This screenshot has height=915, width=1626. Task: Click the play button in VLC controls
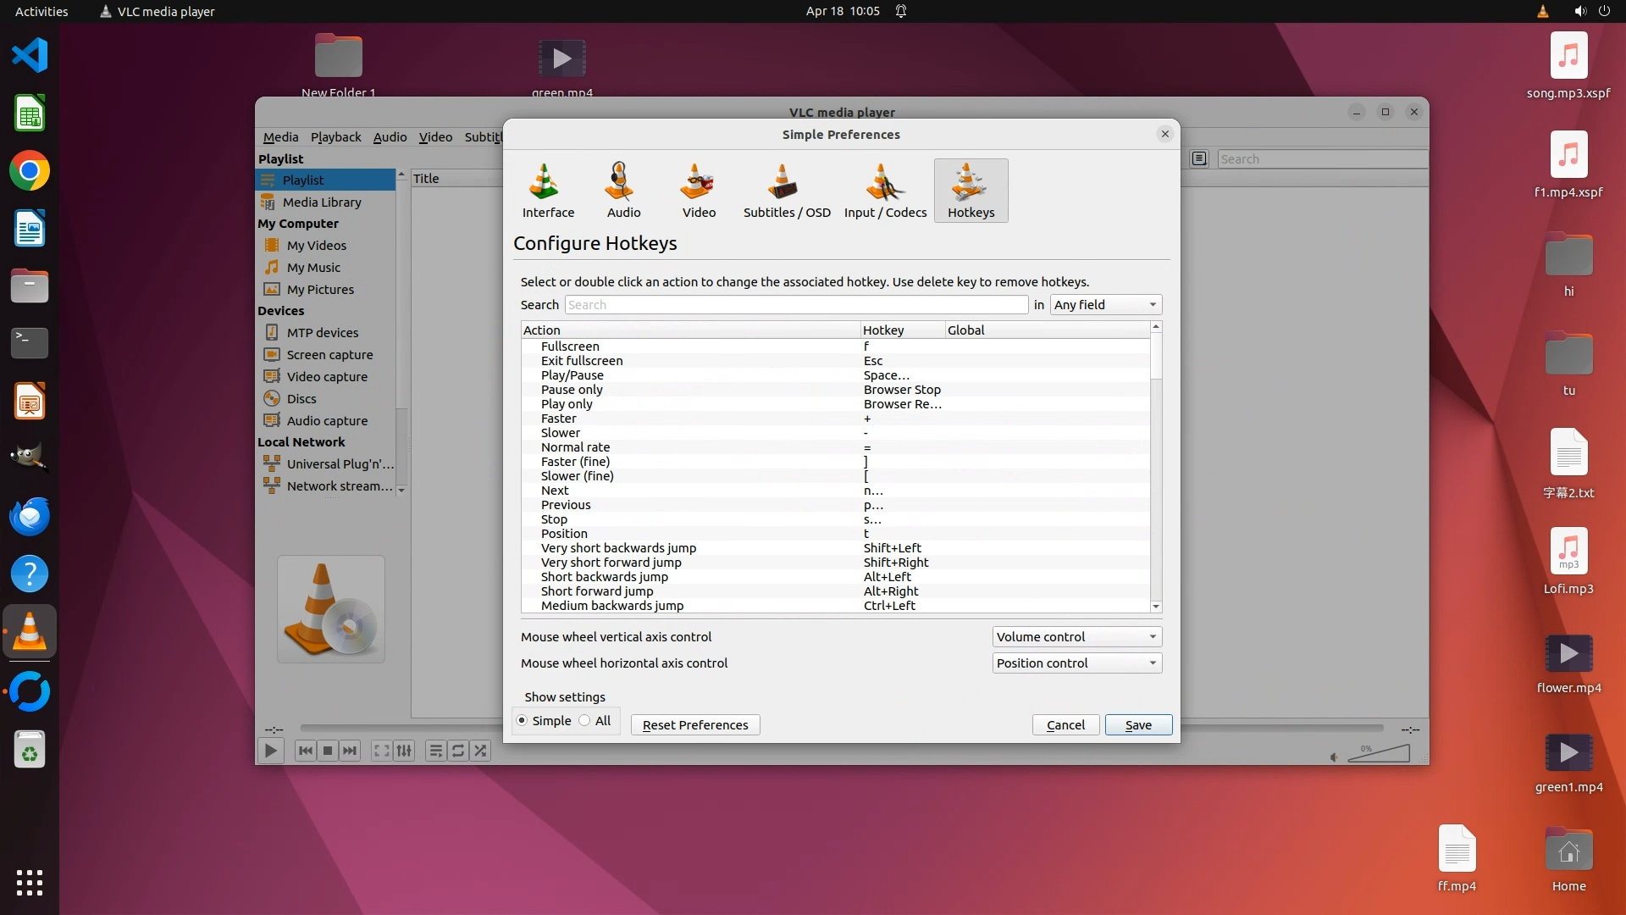pyautogui.click(x=270, y=751)
